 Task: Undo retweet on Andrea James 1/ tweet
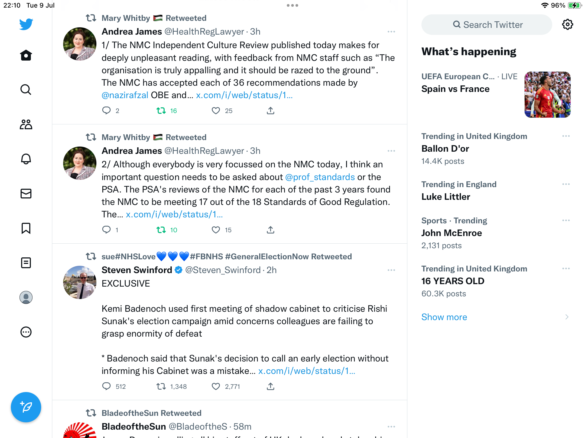pyautogui.click(x=161, y=111)
